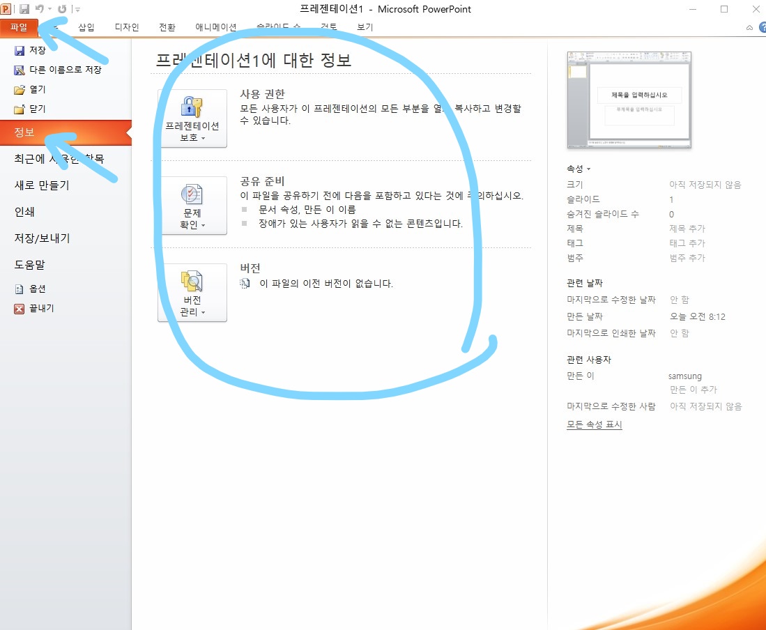This screenshot has height=630, width=766.
Task: Switch to the 디자인 ribbon tab
Action: pos(127,27)
